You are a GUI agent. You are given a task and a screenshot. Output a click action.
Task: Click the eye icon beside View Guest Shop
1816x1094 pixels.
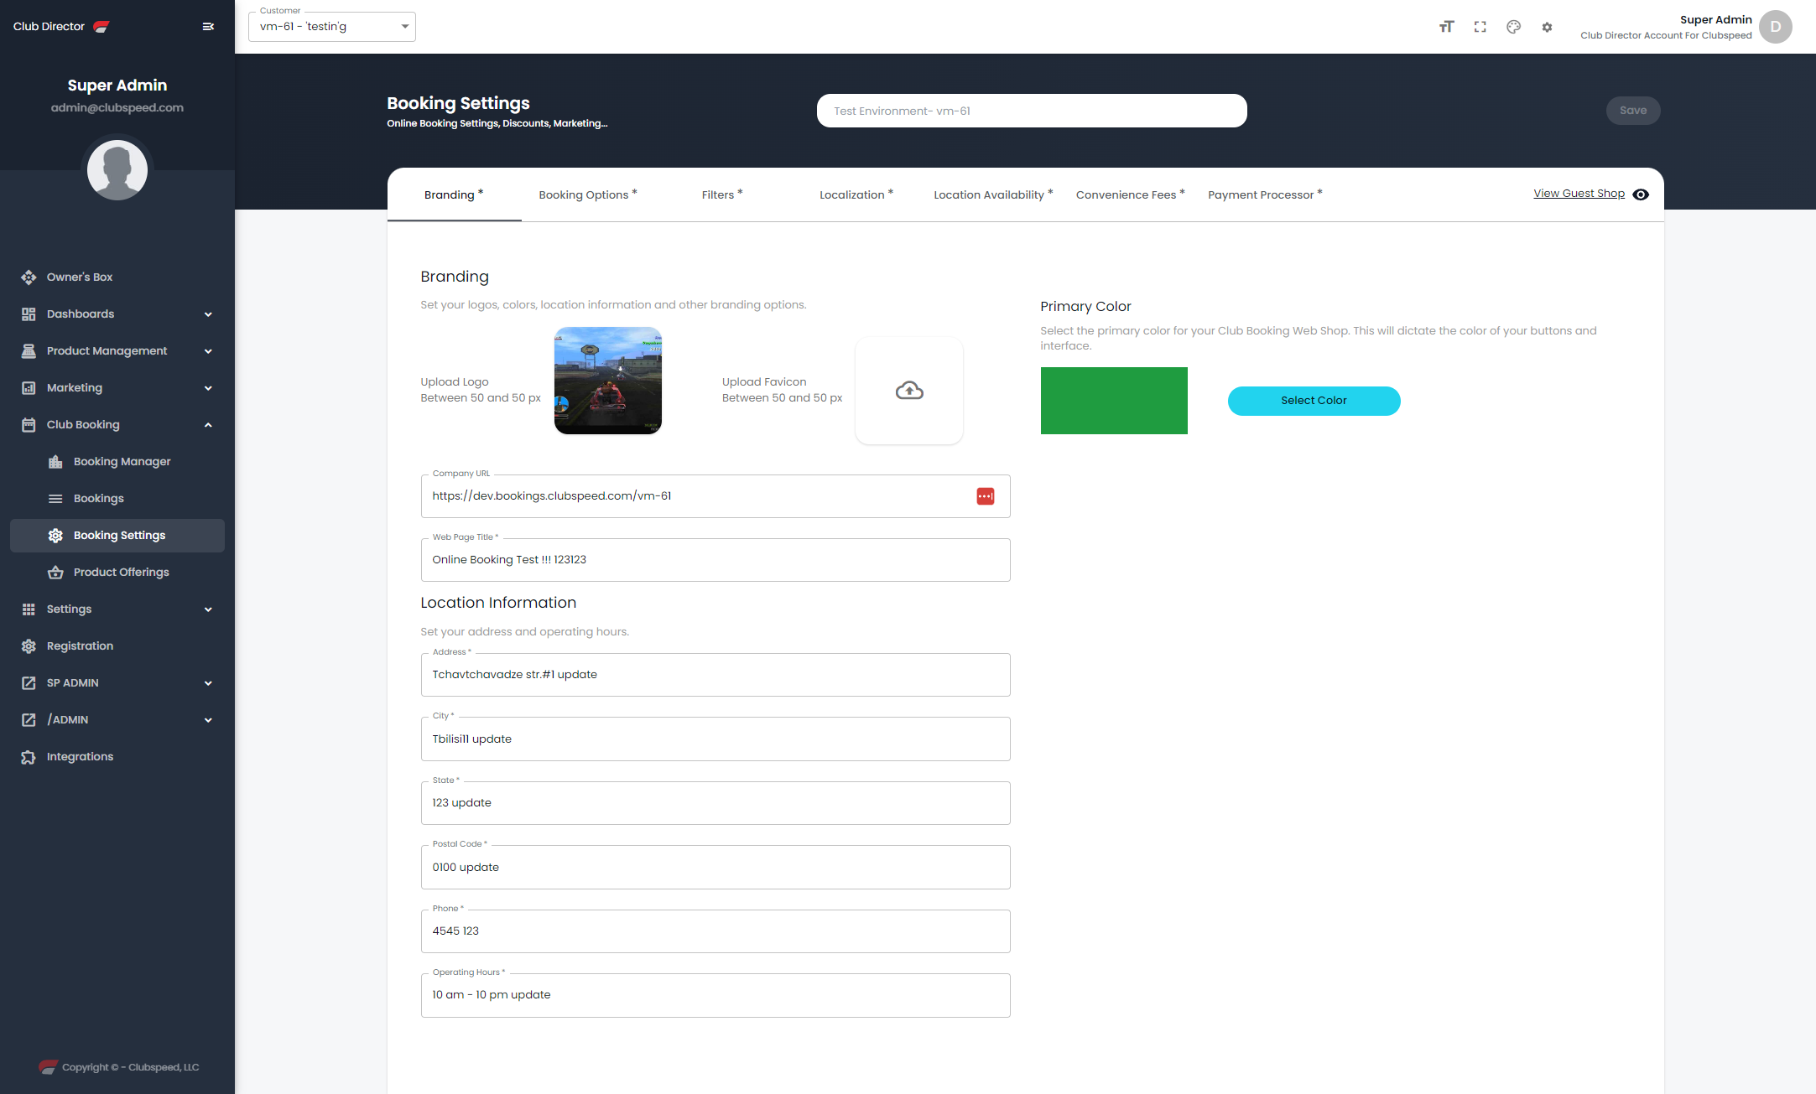1641,194
